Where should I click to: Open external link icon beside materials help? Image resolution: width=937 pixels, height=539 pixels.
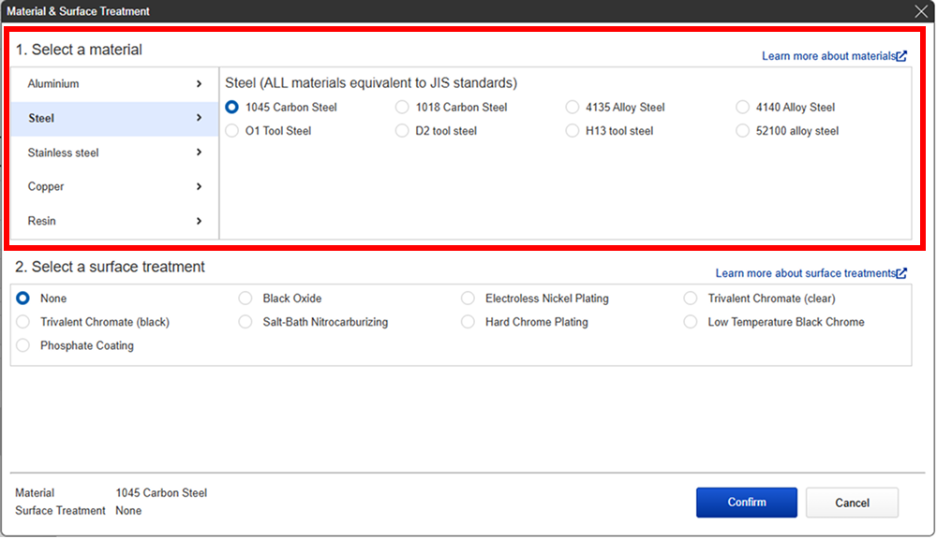901,56
